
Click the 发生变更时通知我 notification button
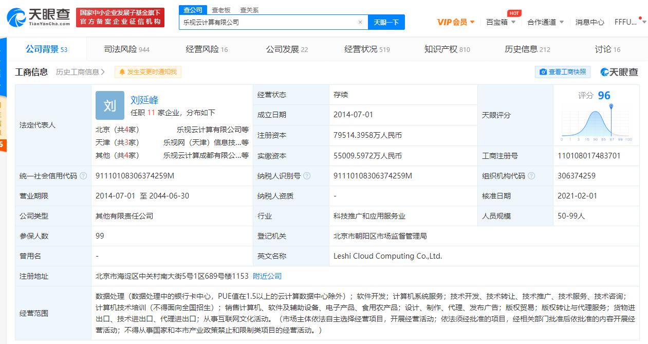coord(148,72)
